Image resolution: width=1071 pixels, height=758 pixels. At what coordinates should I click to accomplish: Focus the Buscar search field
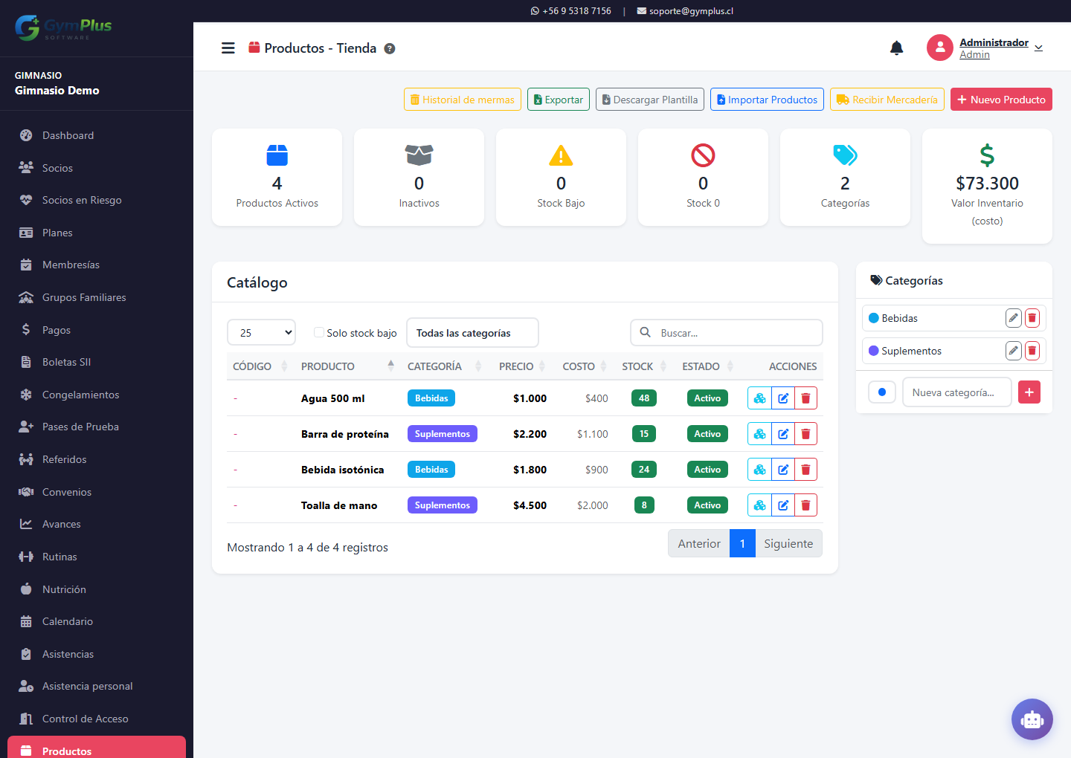[x=727, y=333]
